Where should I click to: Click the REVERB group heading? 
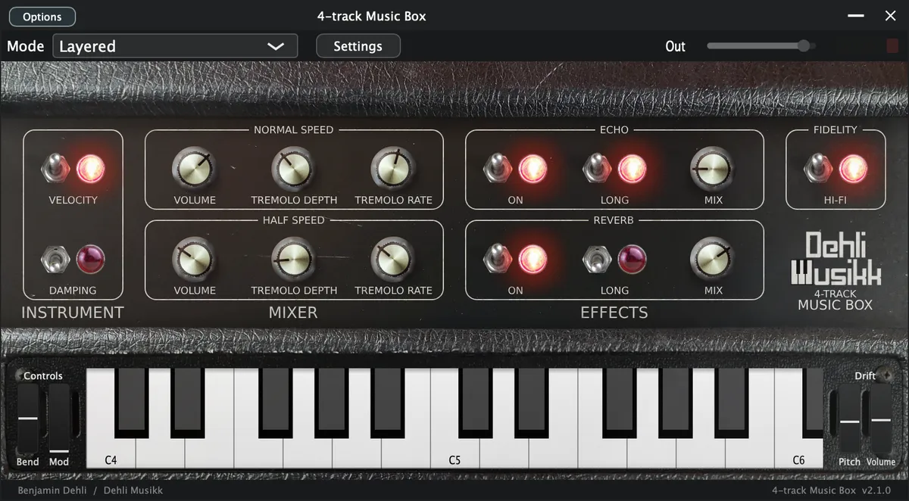[x=614, y=220]
